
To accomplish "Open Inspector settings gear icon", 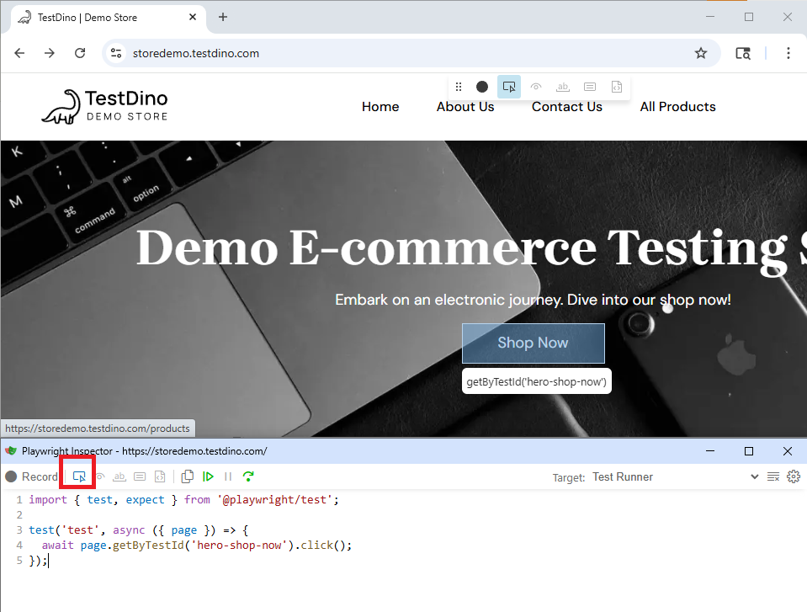I will click(x=793, y=476).
